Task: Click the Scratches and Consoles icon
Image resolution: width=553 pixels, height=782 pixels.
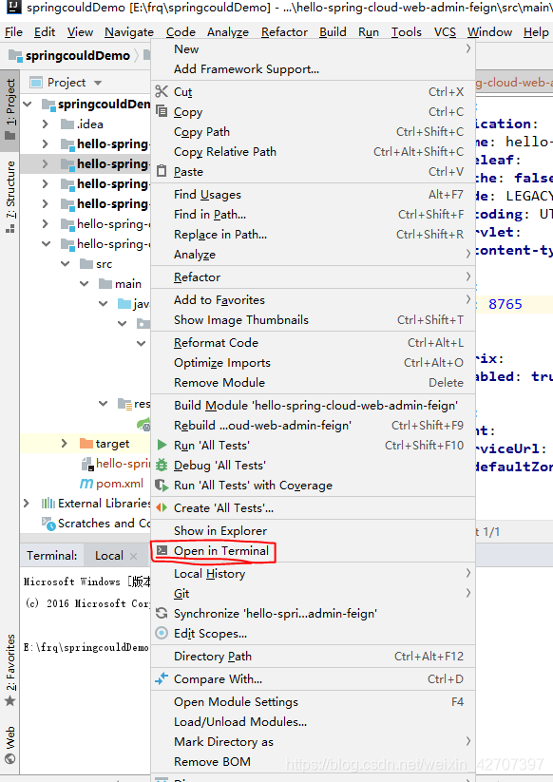Action: point(48,524)
